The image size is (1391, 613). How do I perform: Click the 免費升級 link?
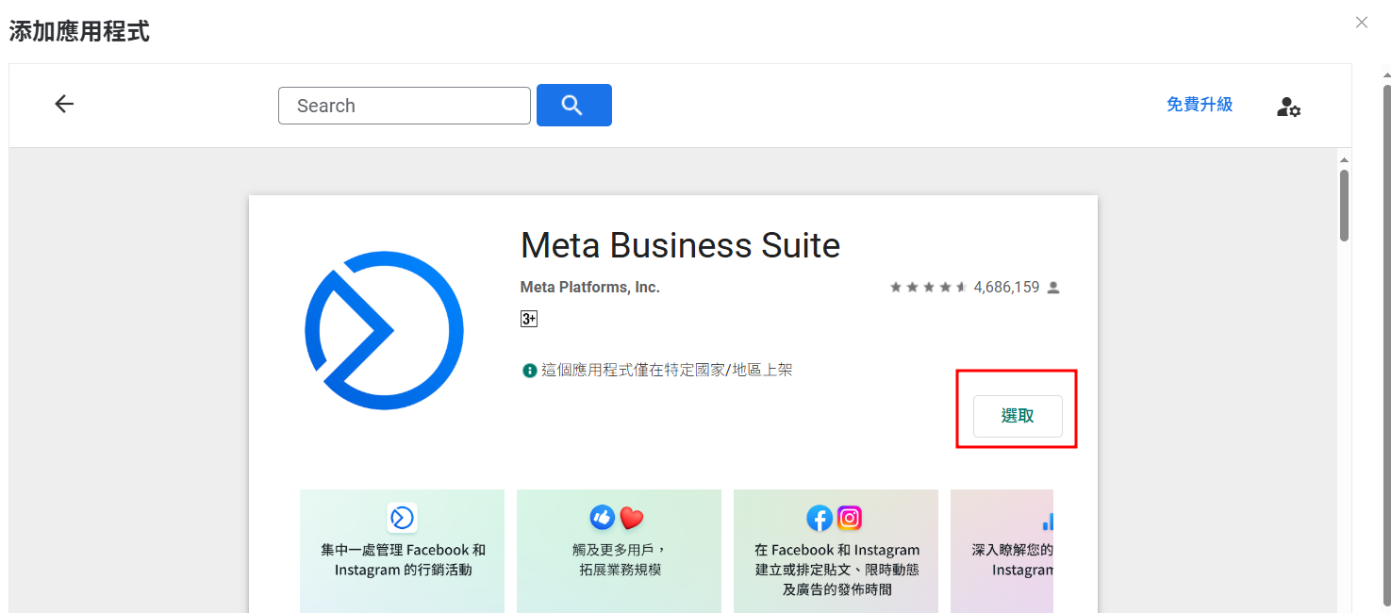[x=1200, y=105]
